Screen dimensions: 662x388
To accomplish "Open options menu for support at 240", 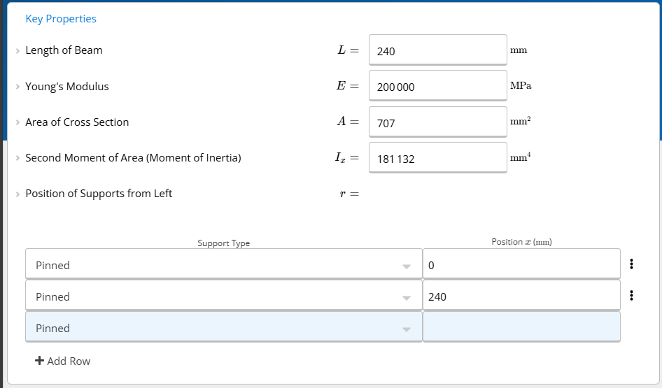I will coord(631,295).
